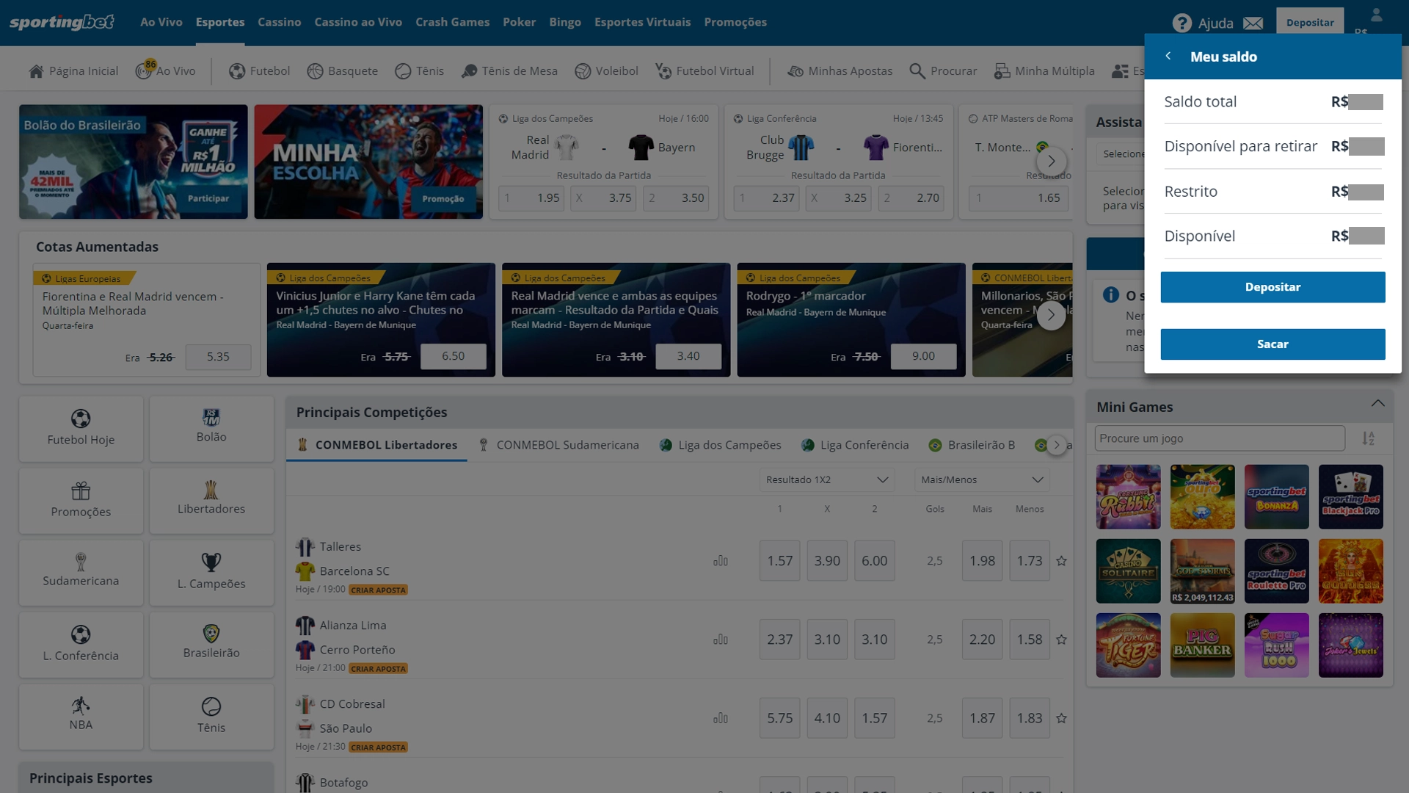This screenshot has width=1409, height=793.
Task: Select Tênis de Mesa sport
Action: tap(509, 71)
